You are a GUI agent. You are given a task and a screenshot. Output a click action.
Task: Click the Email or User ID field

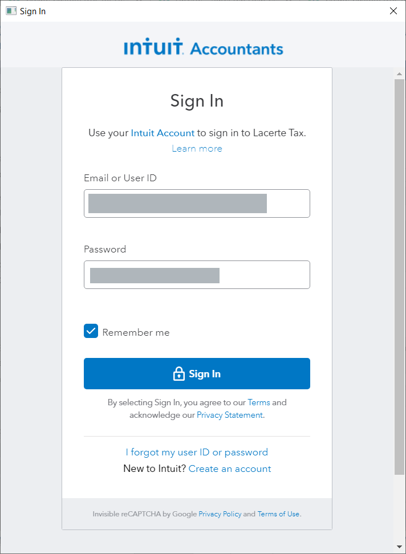click(x=197, y=203)
